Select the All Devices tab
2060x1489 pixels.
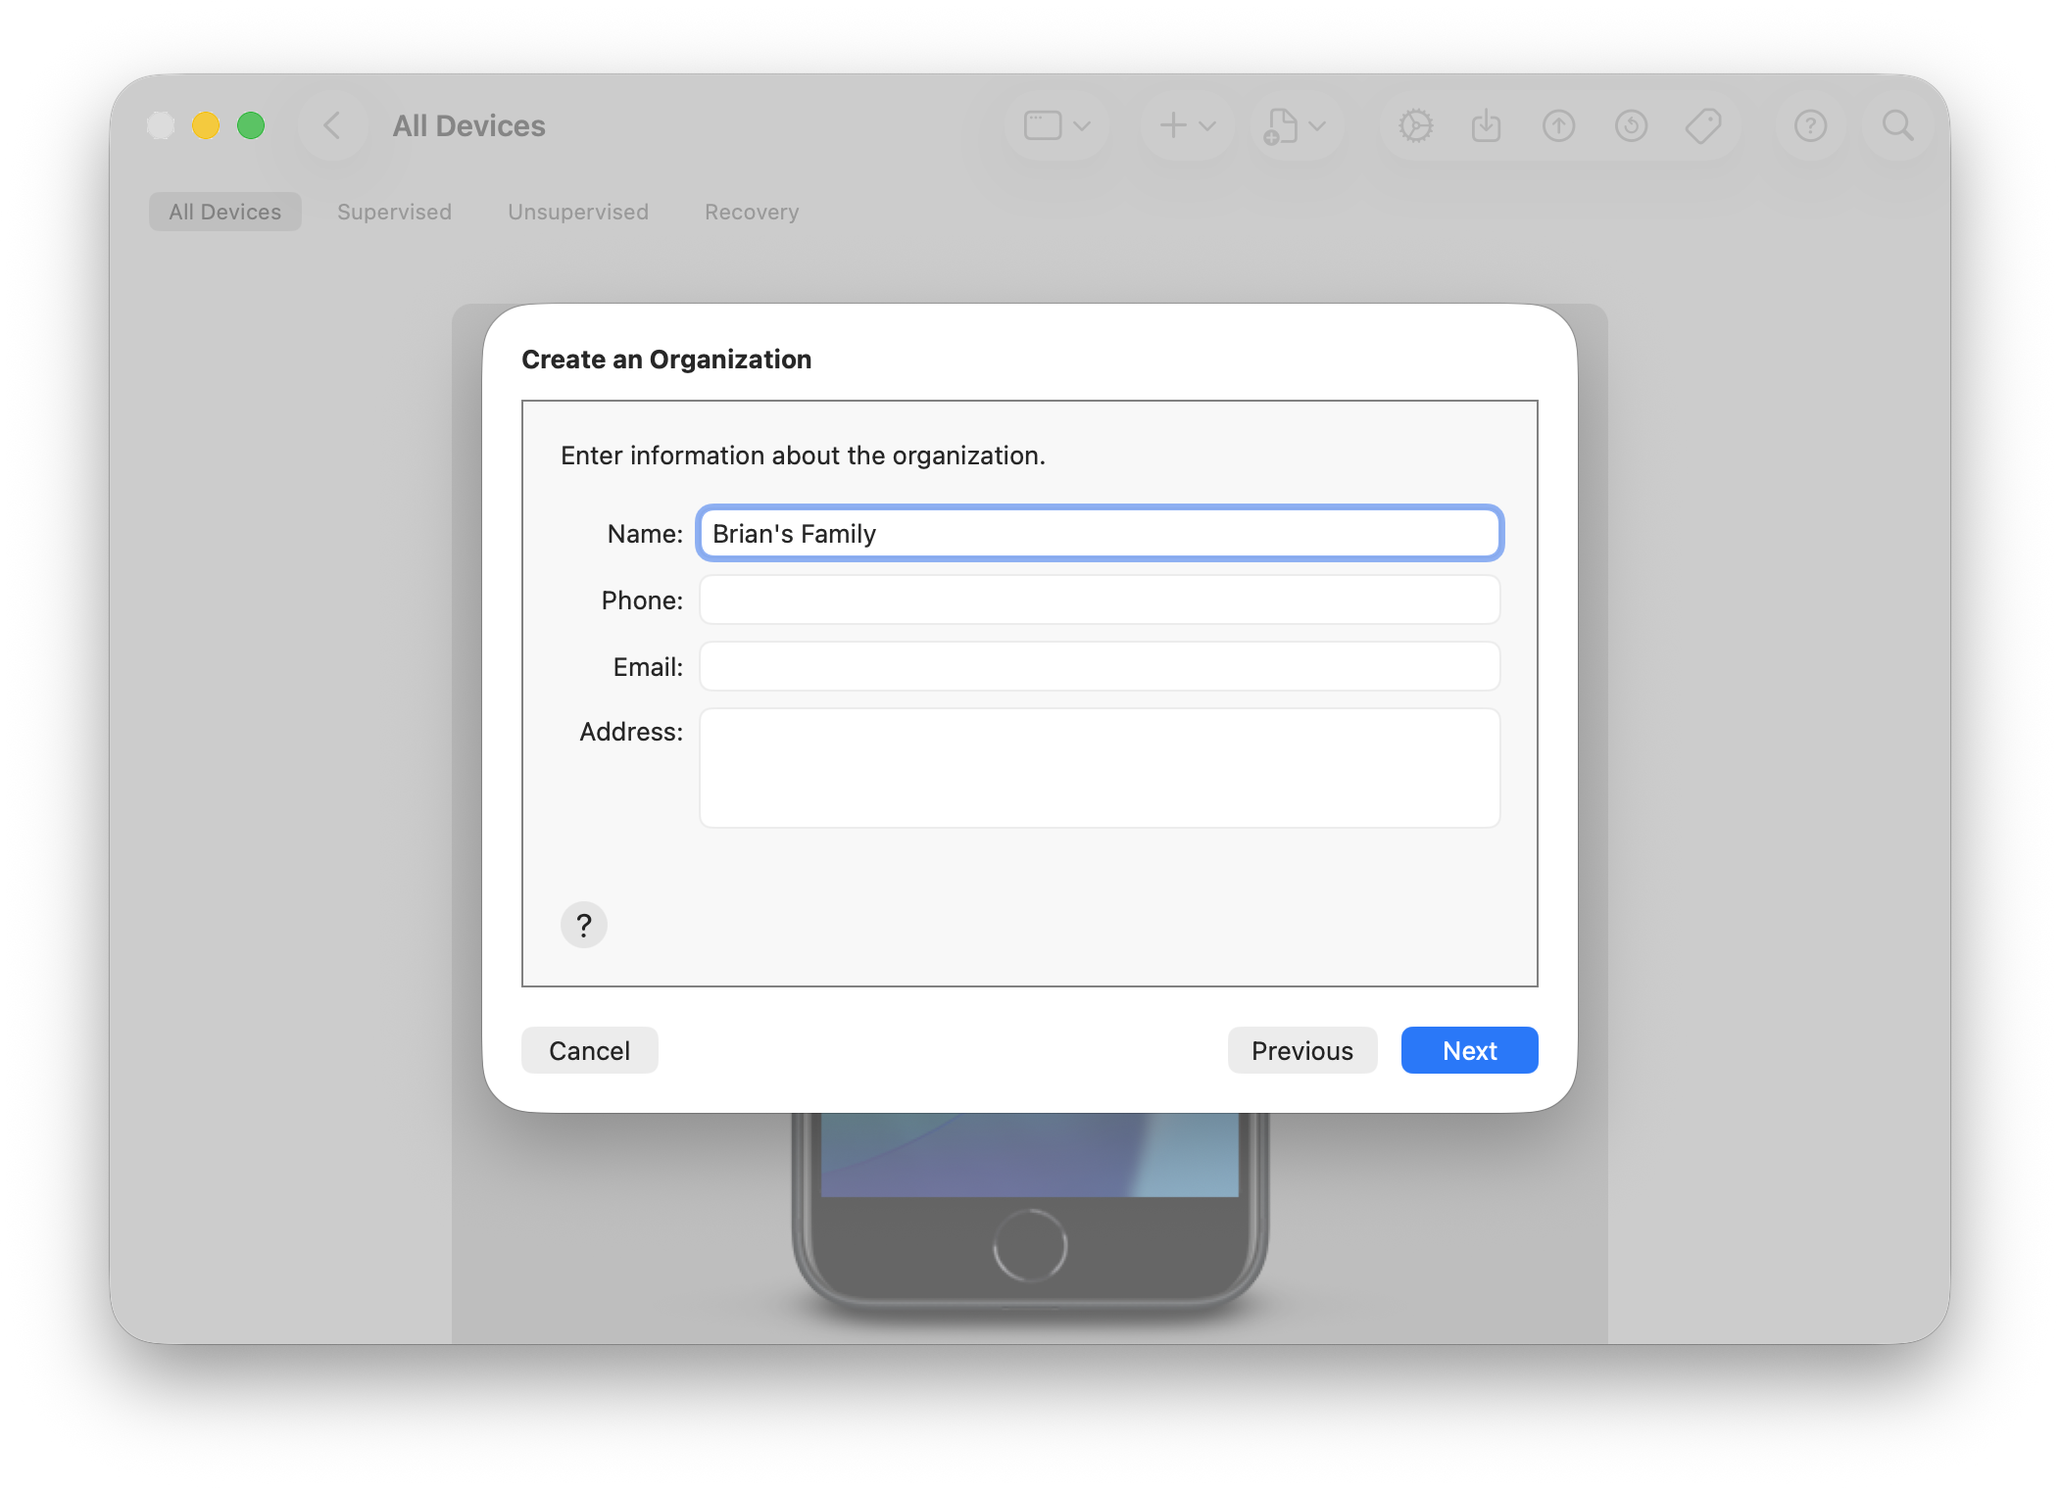coord(224,212)
